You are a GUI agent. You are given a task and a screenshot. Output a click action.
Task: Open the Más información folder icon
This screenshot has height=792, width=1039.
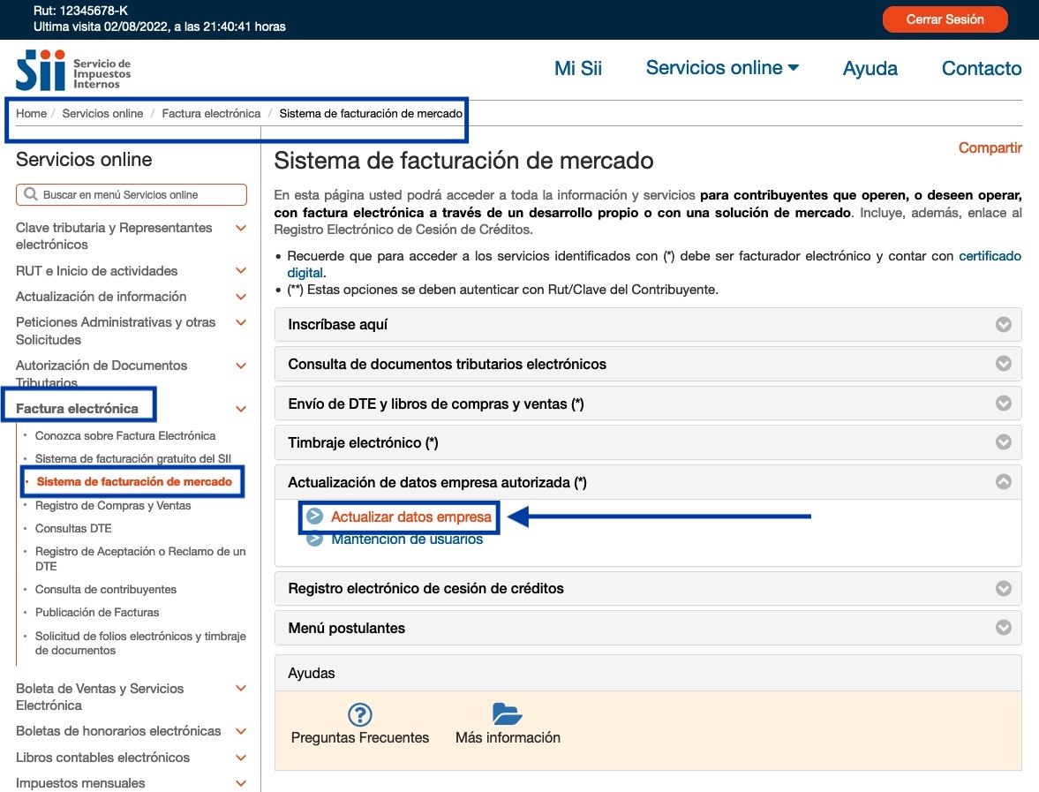[508, 714]
